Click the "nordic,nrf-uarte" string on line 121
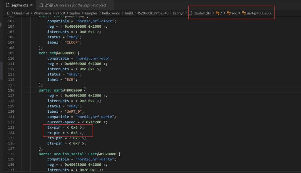This screenshot has width=301, height=173. point(95,117)
